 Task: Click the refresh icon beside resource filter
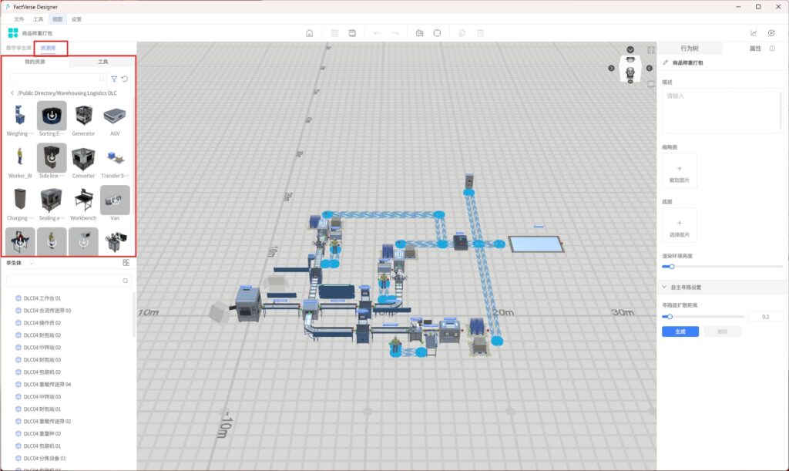(x=125, y=79)
